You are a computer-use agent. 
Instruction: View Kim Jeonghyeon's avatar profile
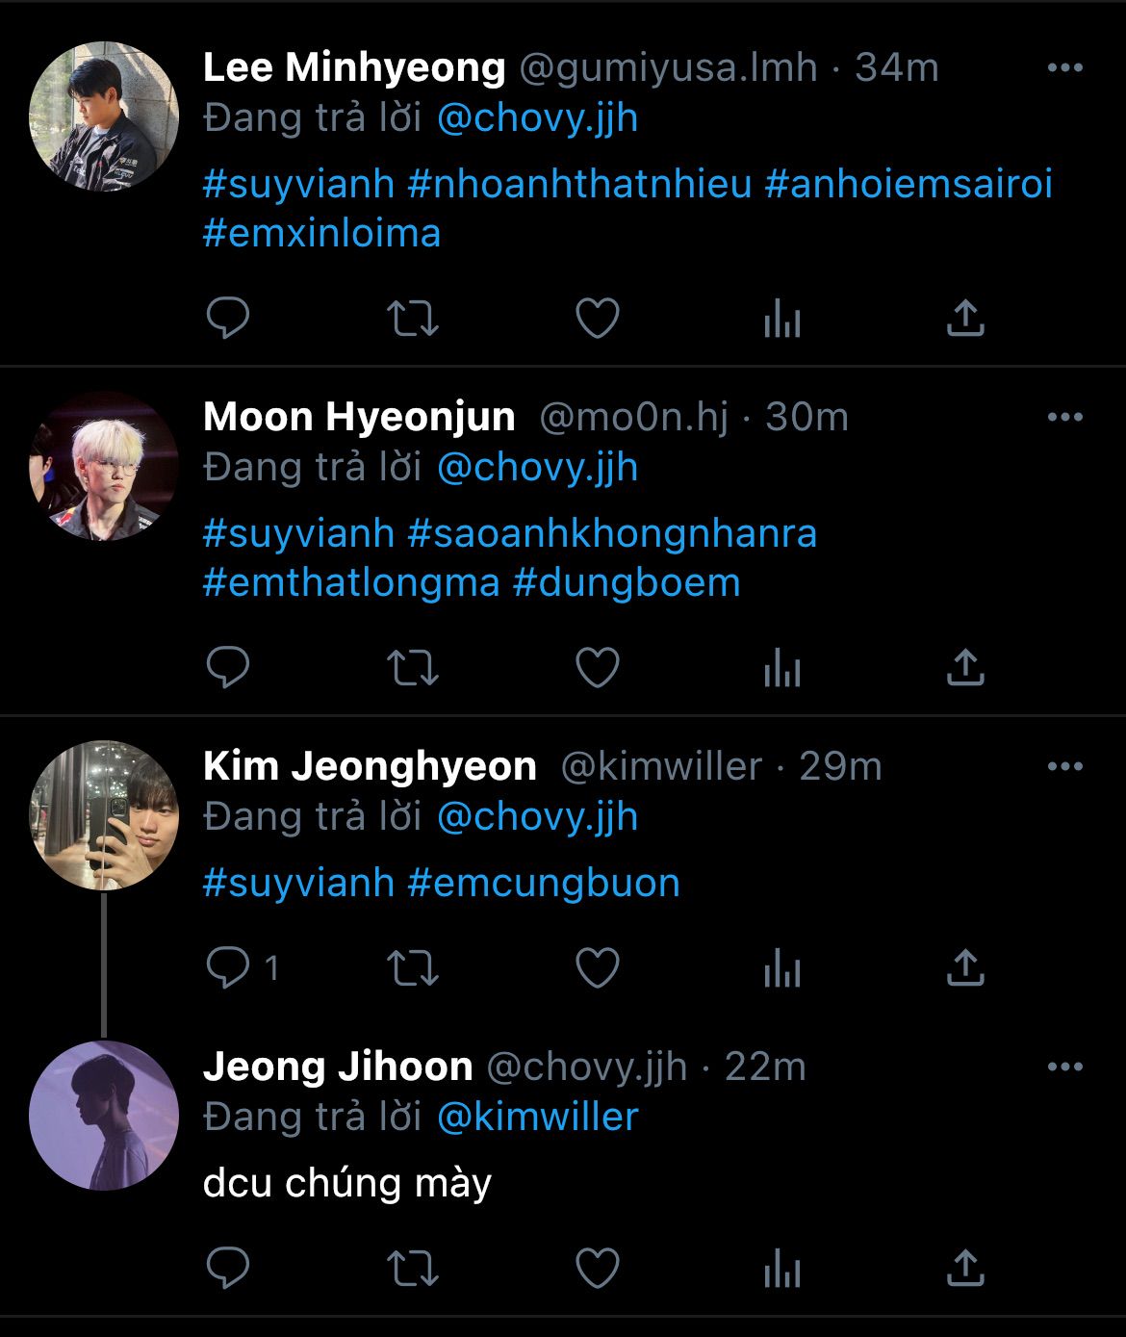click(x=104, y=814)
